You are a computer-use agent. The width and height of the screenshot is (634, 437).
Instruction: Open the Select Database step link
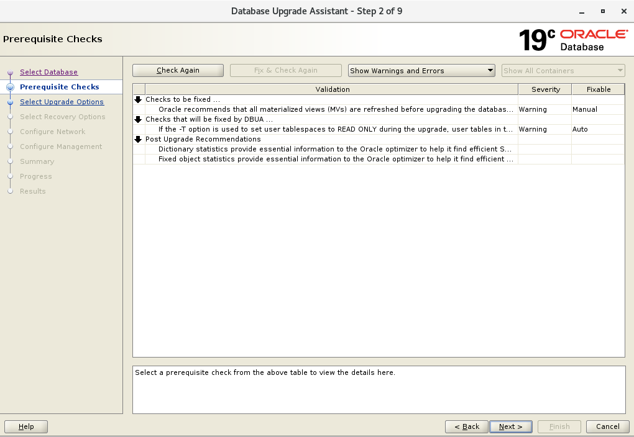[49, 72]
